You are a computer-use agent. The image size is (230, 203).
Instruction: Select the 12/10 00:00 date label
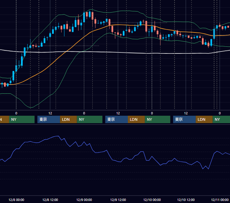pyautogui.click(x=152, y=200)
